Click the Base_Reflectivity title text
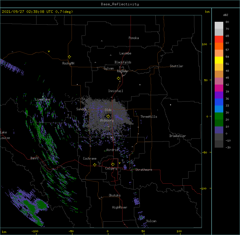The height and width of the screenshot is (235, 240). click(x=120, y=4)
